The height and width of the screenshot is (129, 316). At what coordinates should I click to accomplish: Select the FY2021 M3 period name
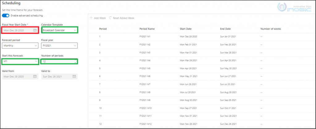pos(145,53)
